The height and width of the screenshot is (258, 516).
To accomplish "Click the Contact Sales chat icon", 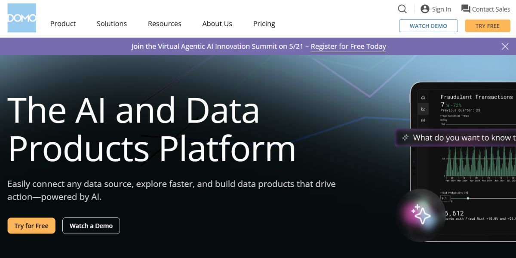I will 465,9.
